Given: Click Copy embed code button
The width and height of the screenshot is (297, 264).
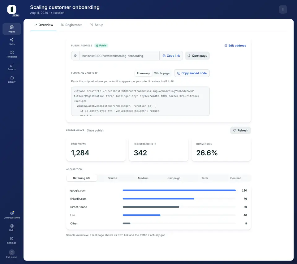Looking at the screenshot, I should pyautogui.click(x=192, y=73).
